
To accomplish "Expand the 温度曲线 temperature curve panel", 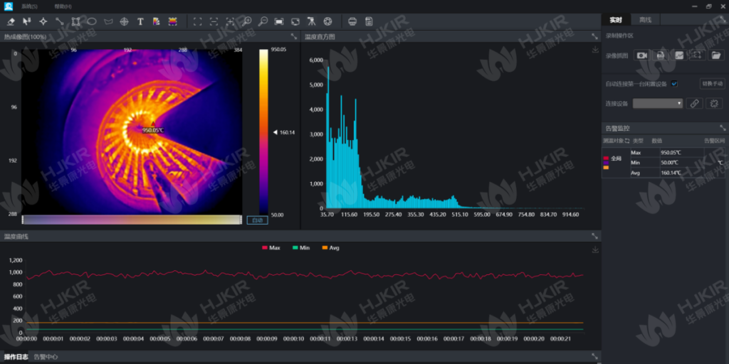I will coord(594,236).
